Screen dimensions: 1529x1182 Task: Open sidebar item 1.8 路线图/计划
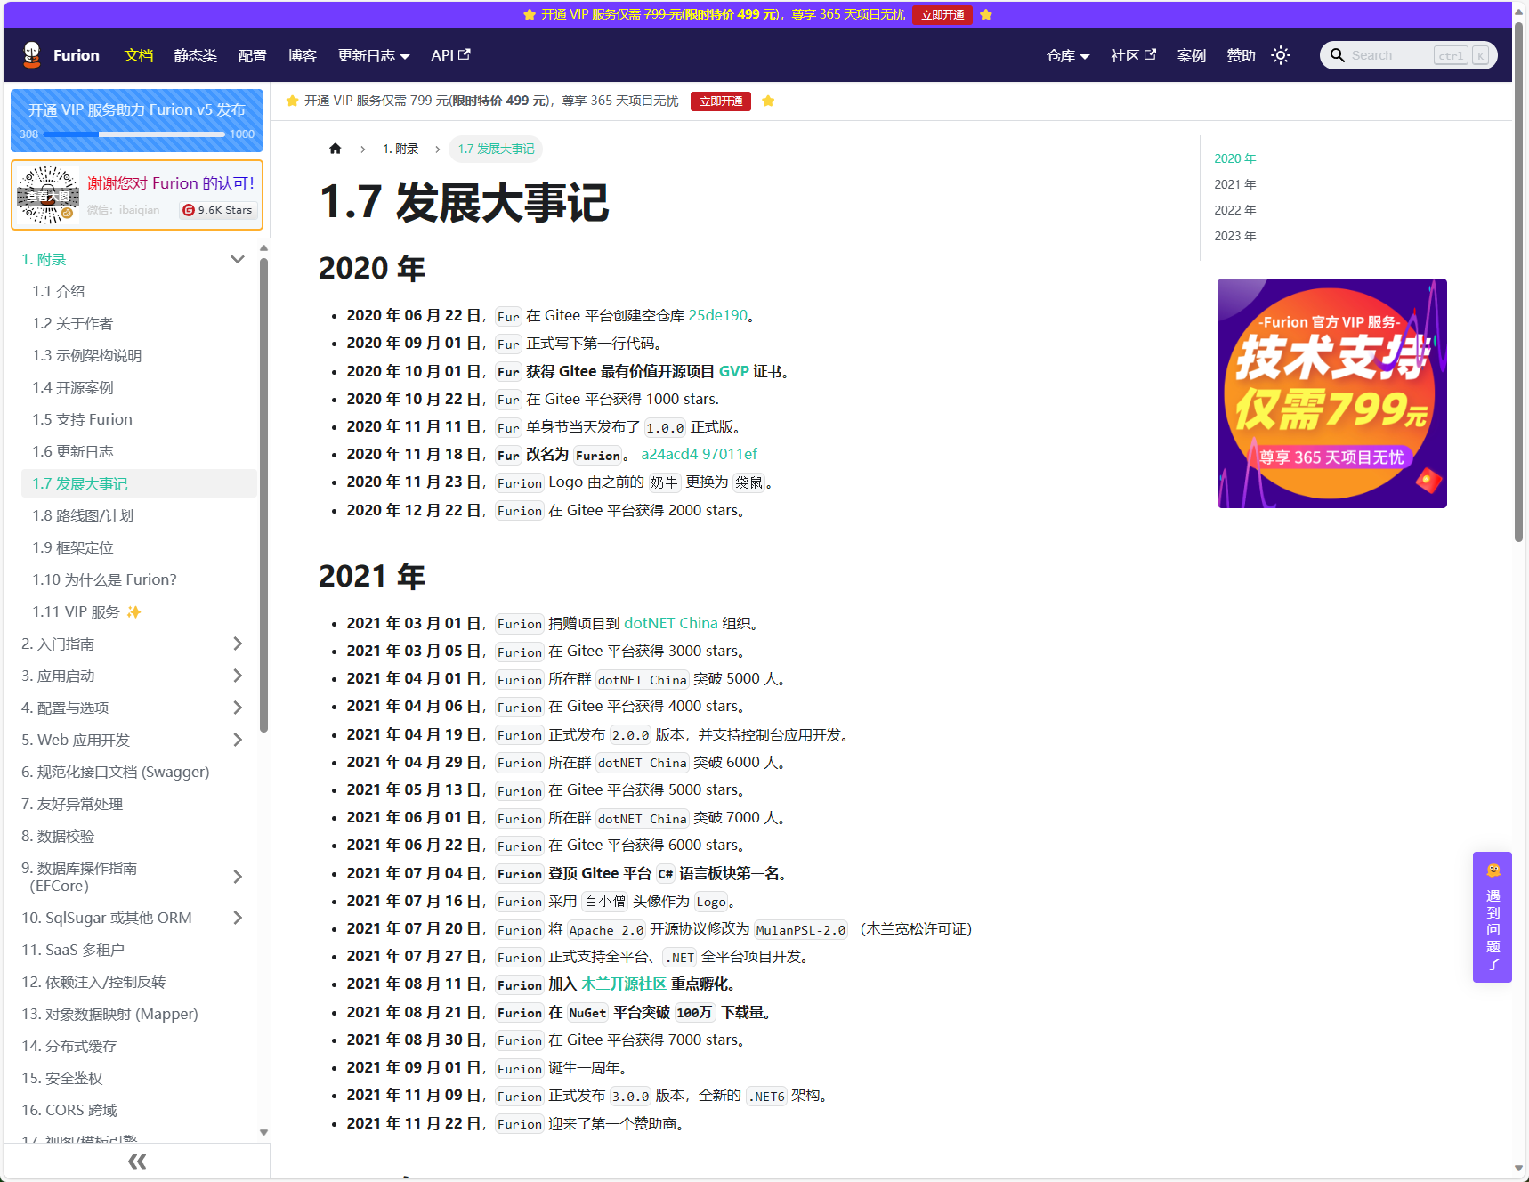click(139, 515)
